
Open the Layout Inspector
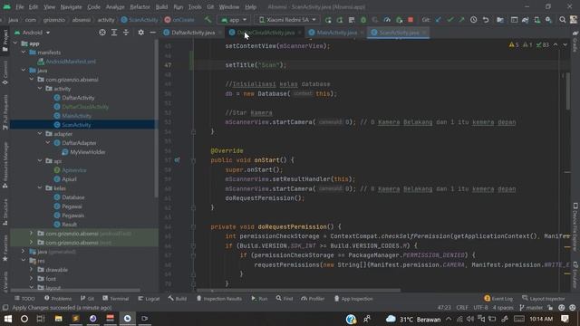tap(544, 298)
